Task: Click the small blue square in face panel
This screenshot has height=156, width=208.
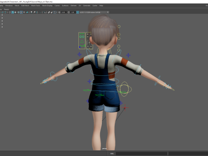Action: (80, 47)
